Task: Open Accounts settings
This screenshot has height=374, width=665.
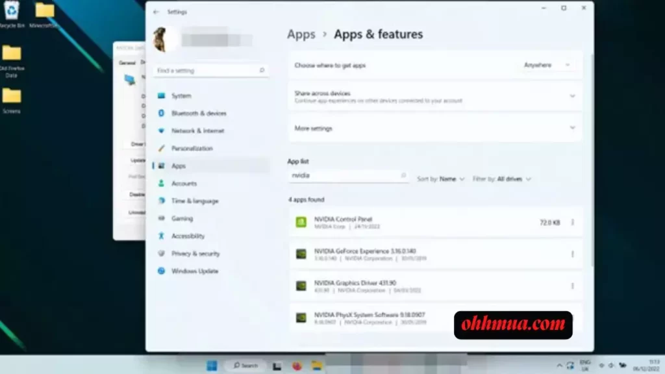Action: tap(211, 183)
